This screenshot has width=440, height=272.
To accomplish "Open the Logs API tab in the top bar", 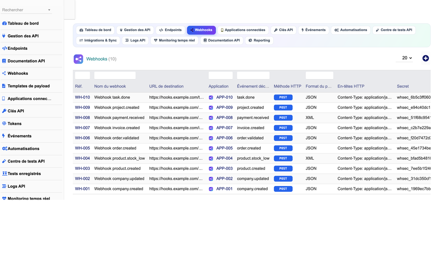I will (135, 40).
